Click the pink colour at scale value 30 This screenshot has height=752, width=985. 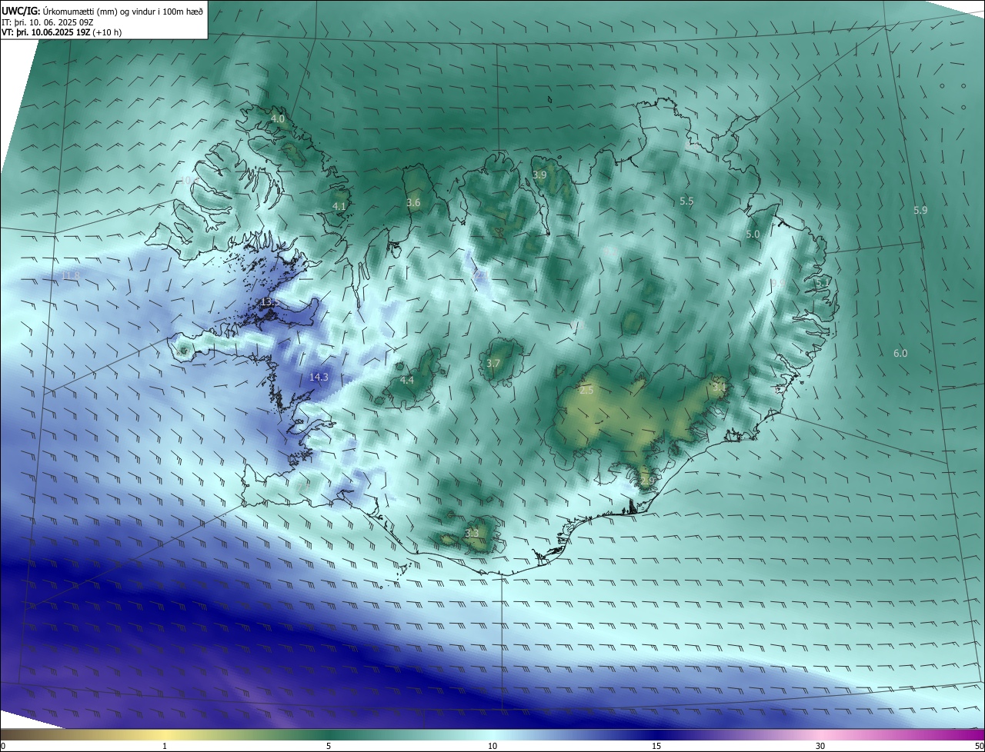click(x=820, y=734)
